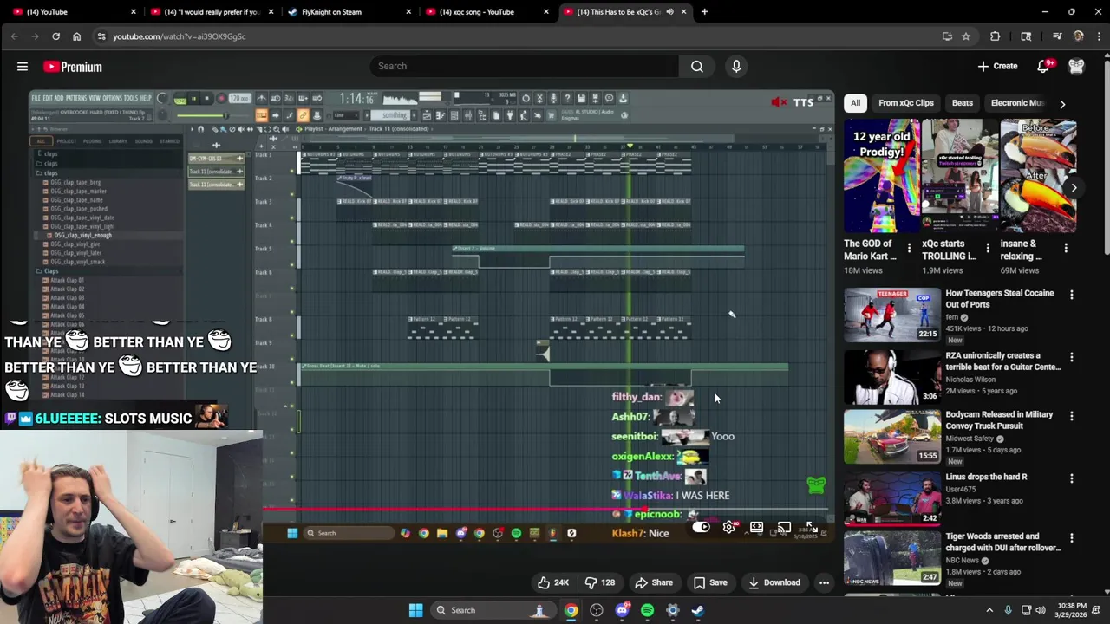Go to Chrome home page button

pos(76,36)
